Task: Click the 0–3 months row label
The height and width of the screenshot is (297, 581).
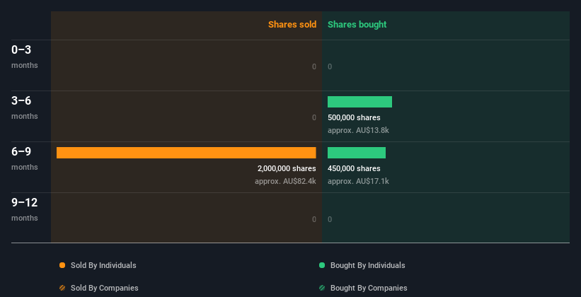Action: (x=25, y=57)
